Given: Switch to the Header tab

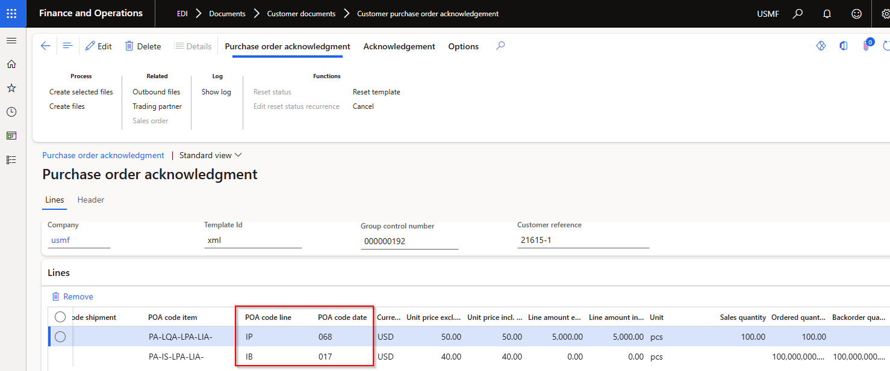Looking at the screenshot, I should point(91,200).
